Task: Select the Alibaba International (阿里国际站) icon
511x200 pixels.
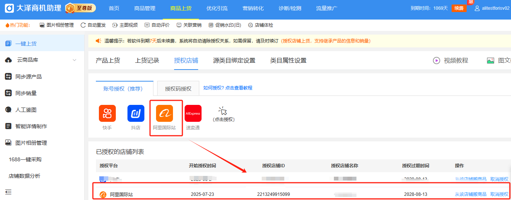Action: tap(164, 114)
